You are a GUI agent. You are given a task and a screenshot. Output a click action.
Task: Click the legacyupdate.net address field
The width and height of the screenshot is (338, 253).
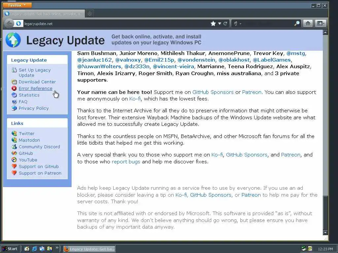click(x=117, y=24)
